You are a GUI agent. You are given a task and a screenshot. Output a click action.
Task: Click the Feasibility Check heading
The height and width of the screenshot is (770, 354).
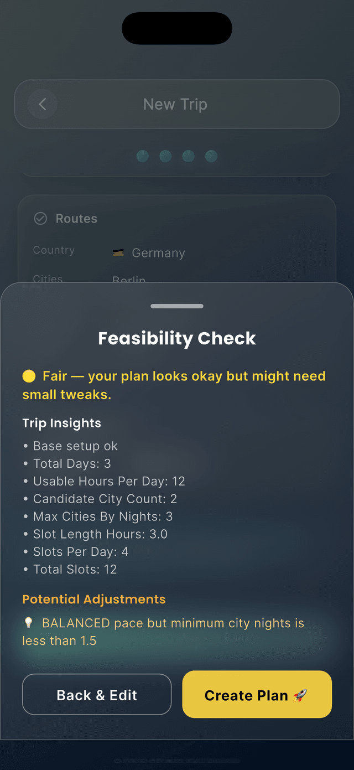tap(177, 338)
